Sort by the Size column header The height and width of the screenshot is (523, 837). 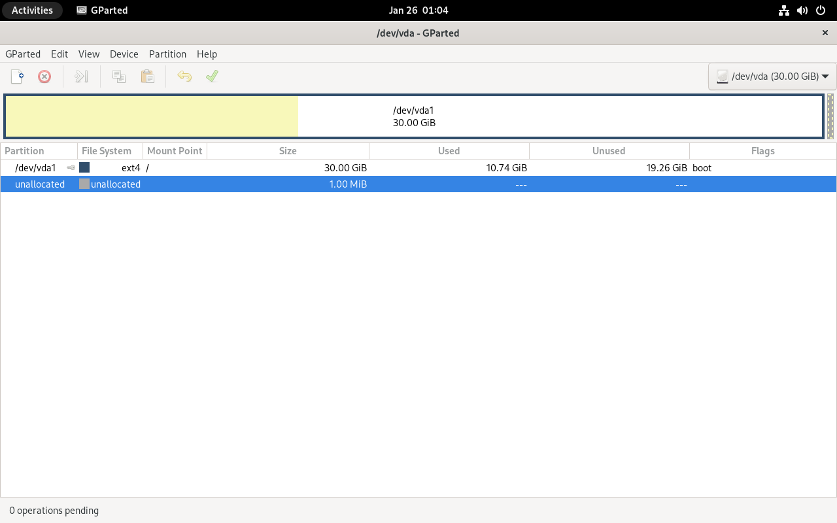pos(288,151)
